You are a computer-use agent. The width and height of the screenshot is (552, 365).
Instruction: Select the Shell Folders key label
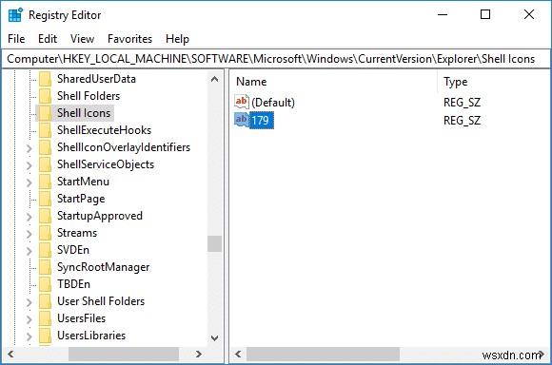click(x=89, y=96)
